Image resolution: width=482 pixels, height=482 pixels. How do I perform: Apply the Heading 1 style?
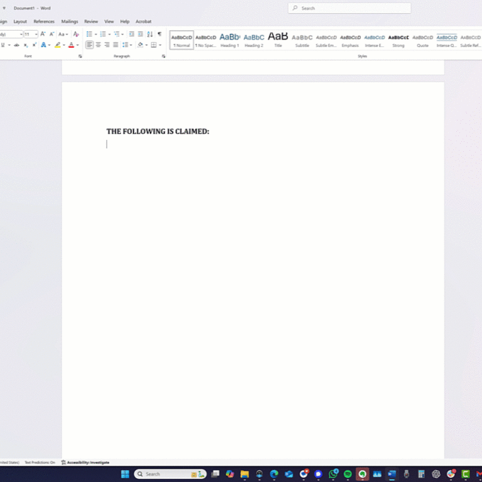pos(230,40)
